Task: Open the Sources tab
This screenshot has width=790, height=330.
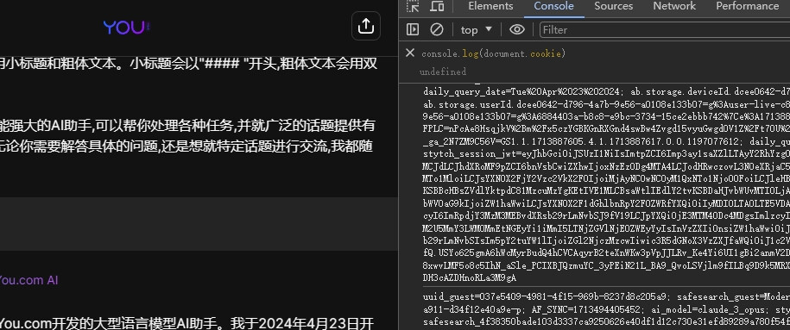Action: coord(613,6)
